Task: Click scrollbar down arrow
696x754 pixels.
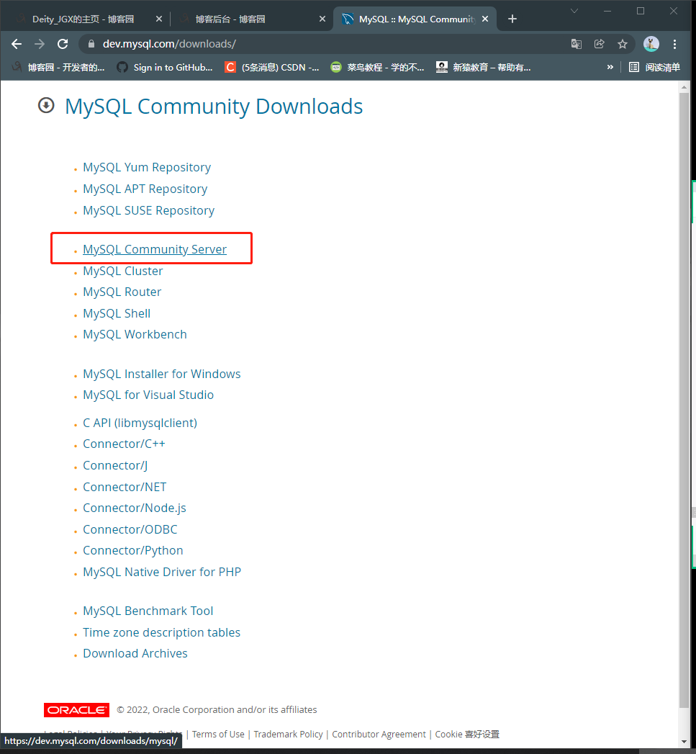Action: 684,742
